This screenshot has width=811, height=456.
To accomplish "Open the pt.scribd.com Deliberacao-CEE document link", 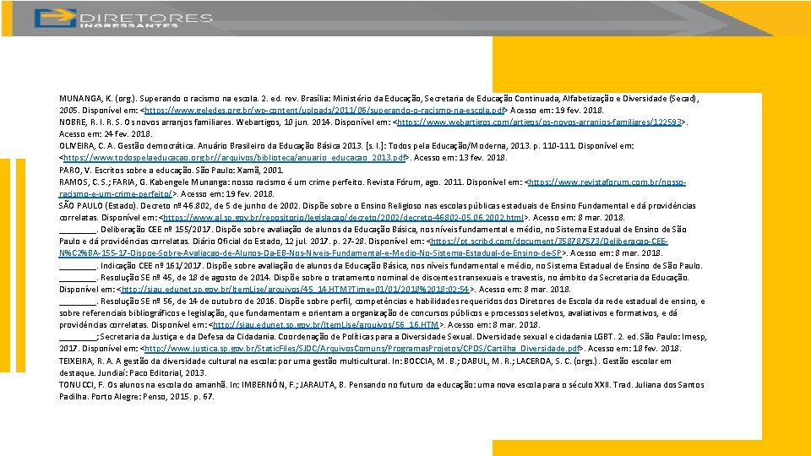I will point(363,247).
